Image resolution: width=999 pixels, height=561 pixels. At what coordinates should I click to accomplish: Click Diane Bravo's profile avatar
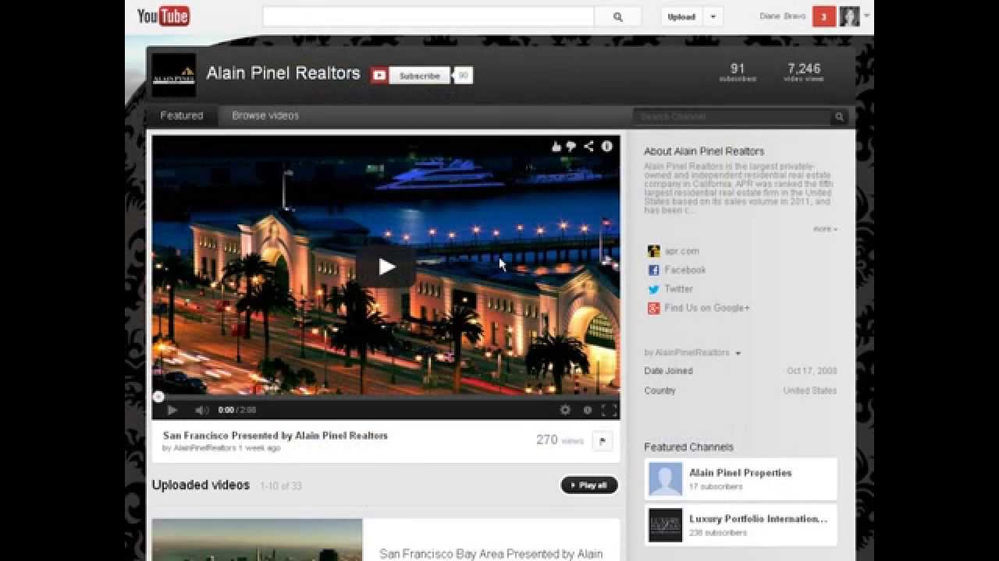[x=849, y=16]
